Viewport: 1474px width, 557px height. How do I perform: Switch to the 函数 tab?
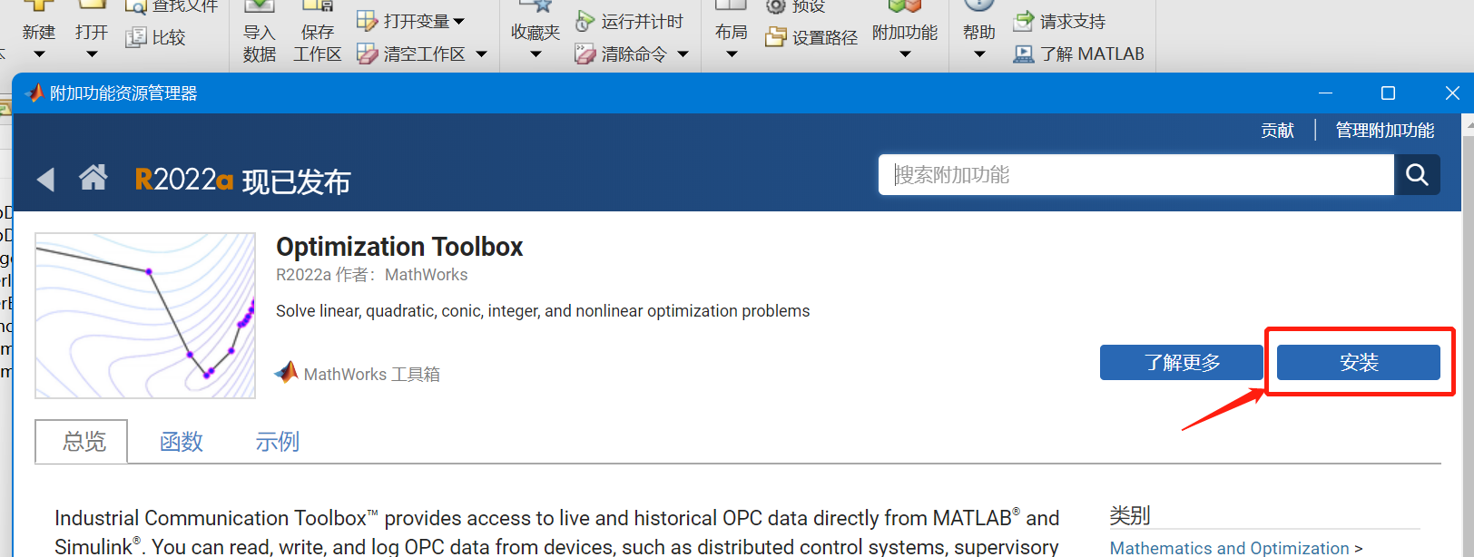182,442
